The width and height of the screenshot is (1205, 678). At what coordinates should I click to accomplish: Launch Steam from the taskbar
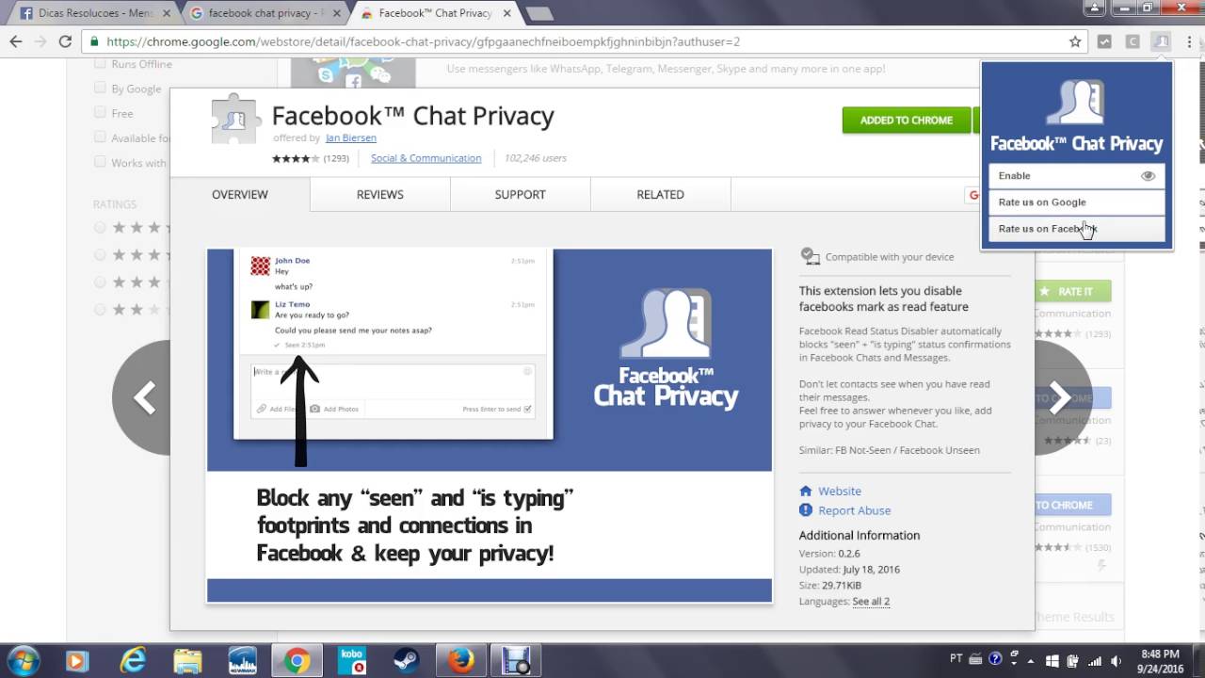[407, 661]
